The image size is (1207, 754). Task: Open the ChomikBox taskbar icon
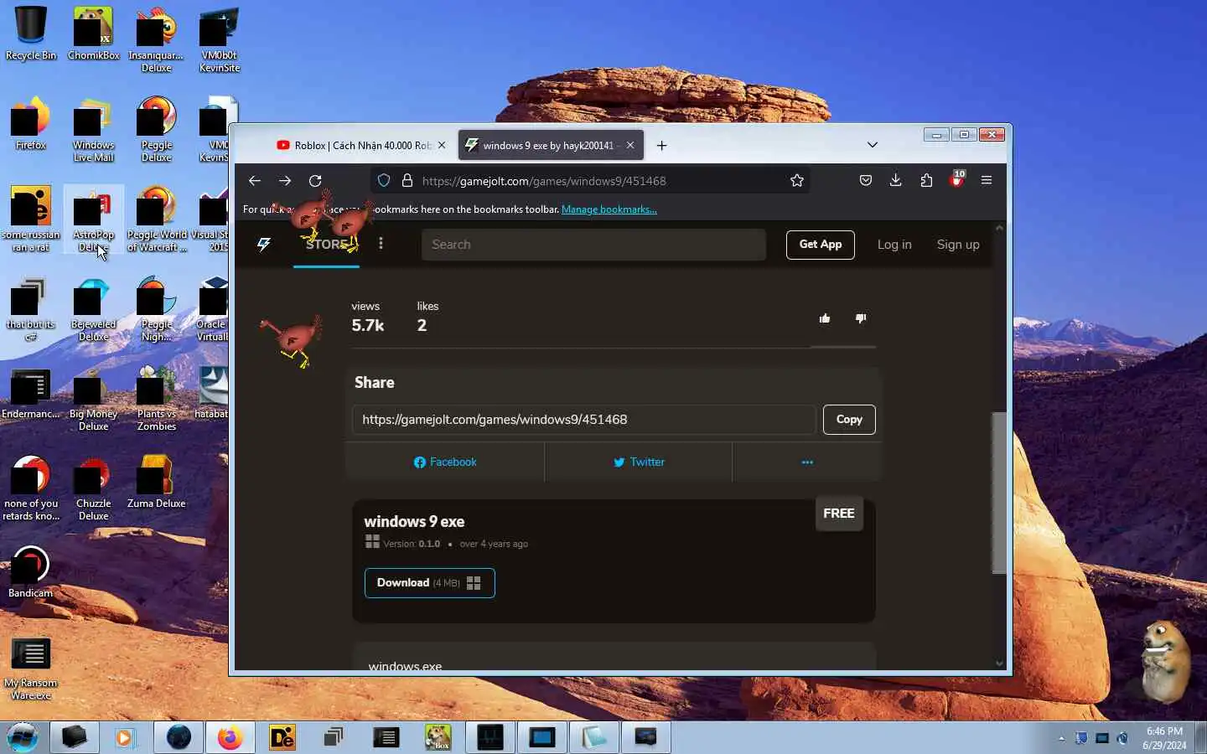coord(438,737)
